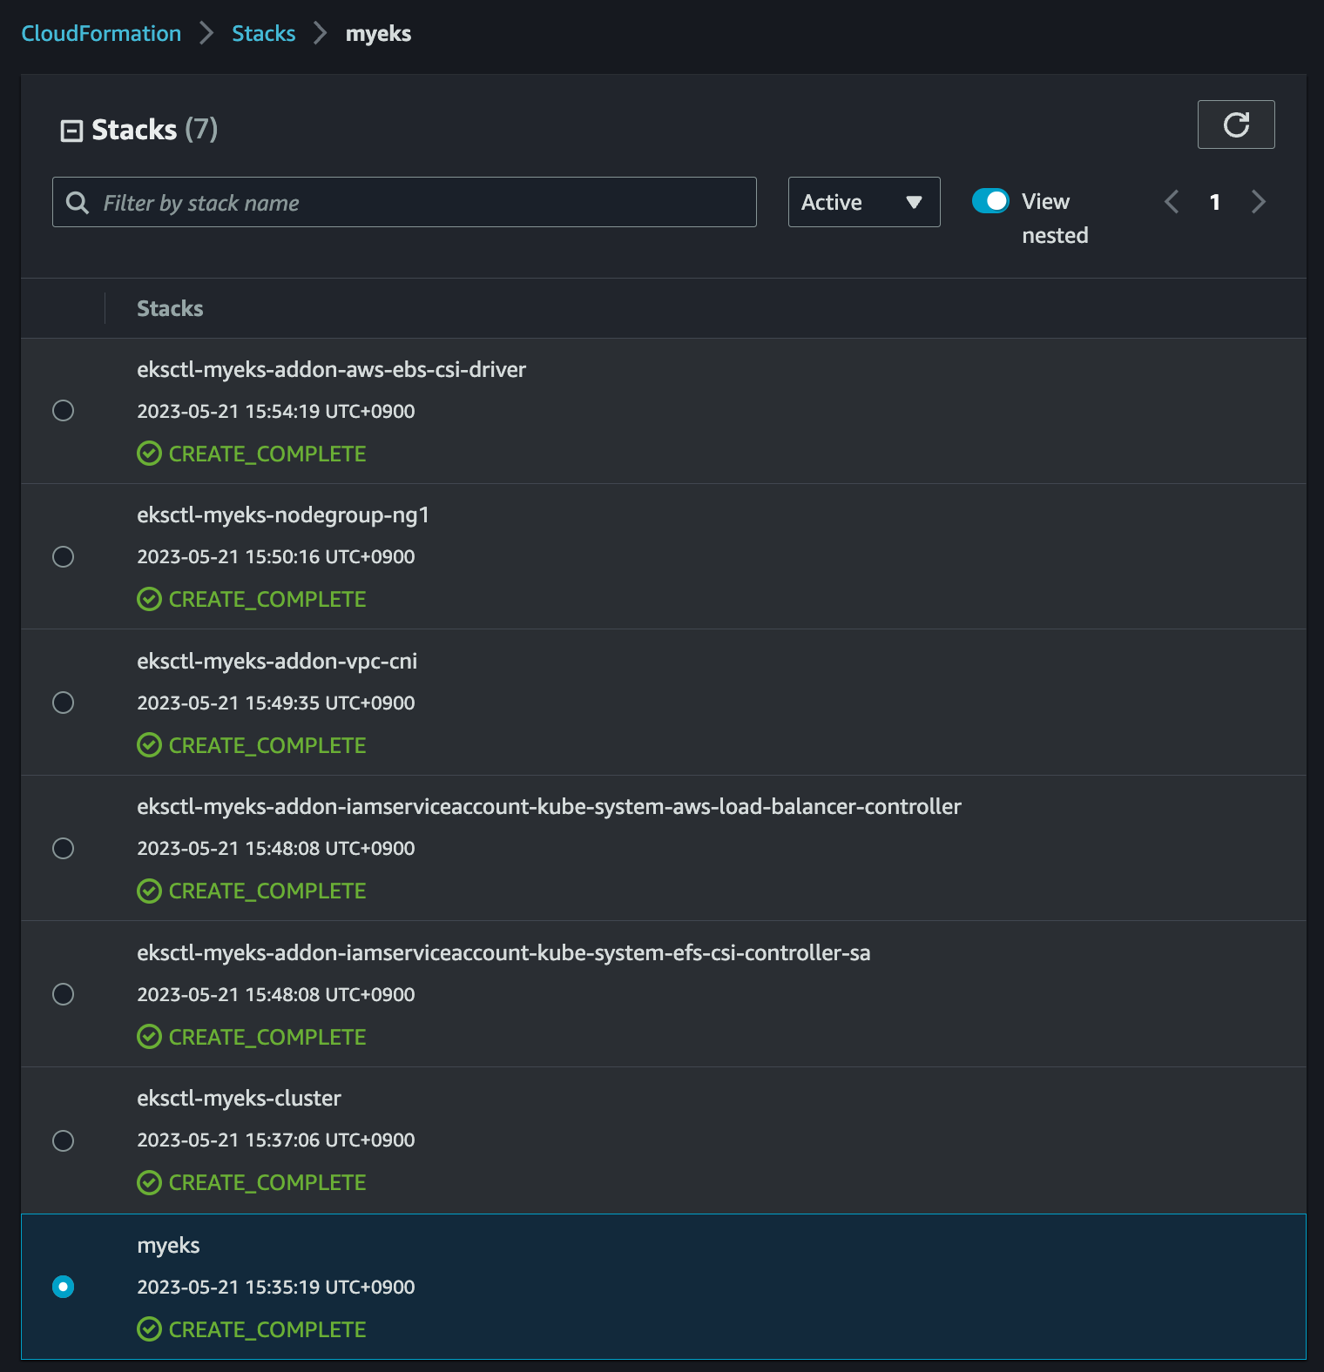Click CREATE_COMPLETE check icon for myeks stack
1324x1372 pixels.
pyautogui.click(x=149, y=1329)
